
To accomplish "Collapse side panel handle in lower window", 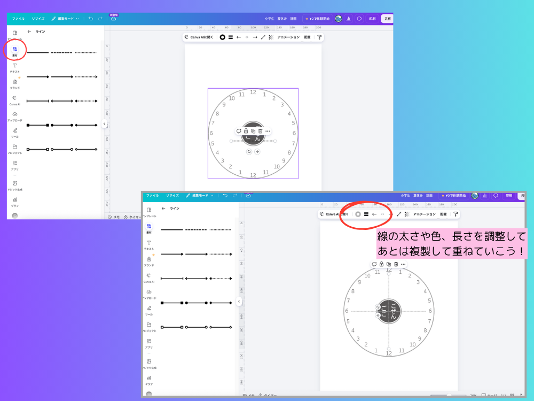I will click(239, 302).
